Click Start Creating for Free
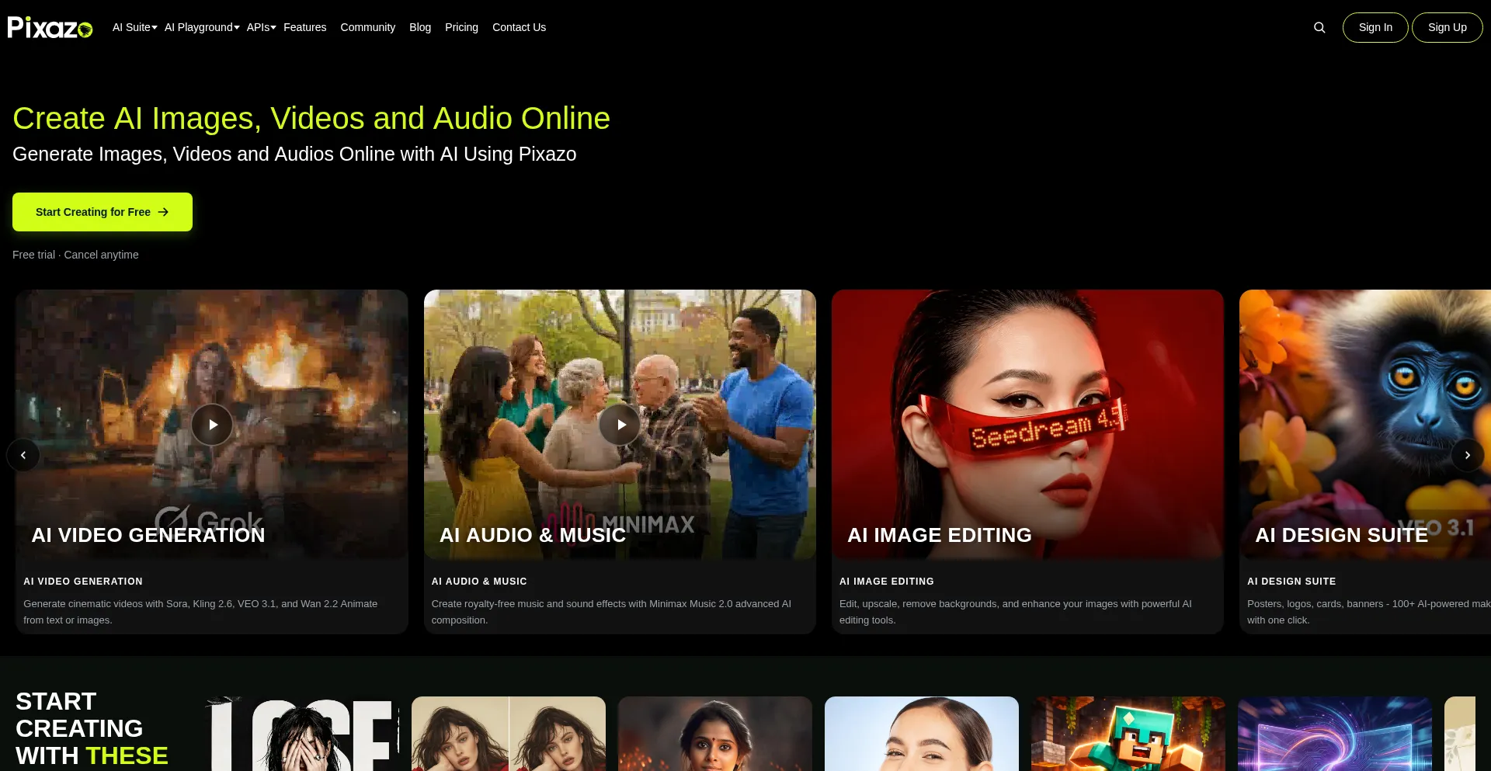 [103, 212]
